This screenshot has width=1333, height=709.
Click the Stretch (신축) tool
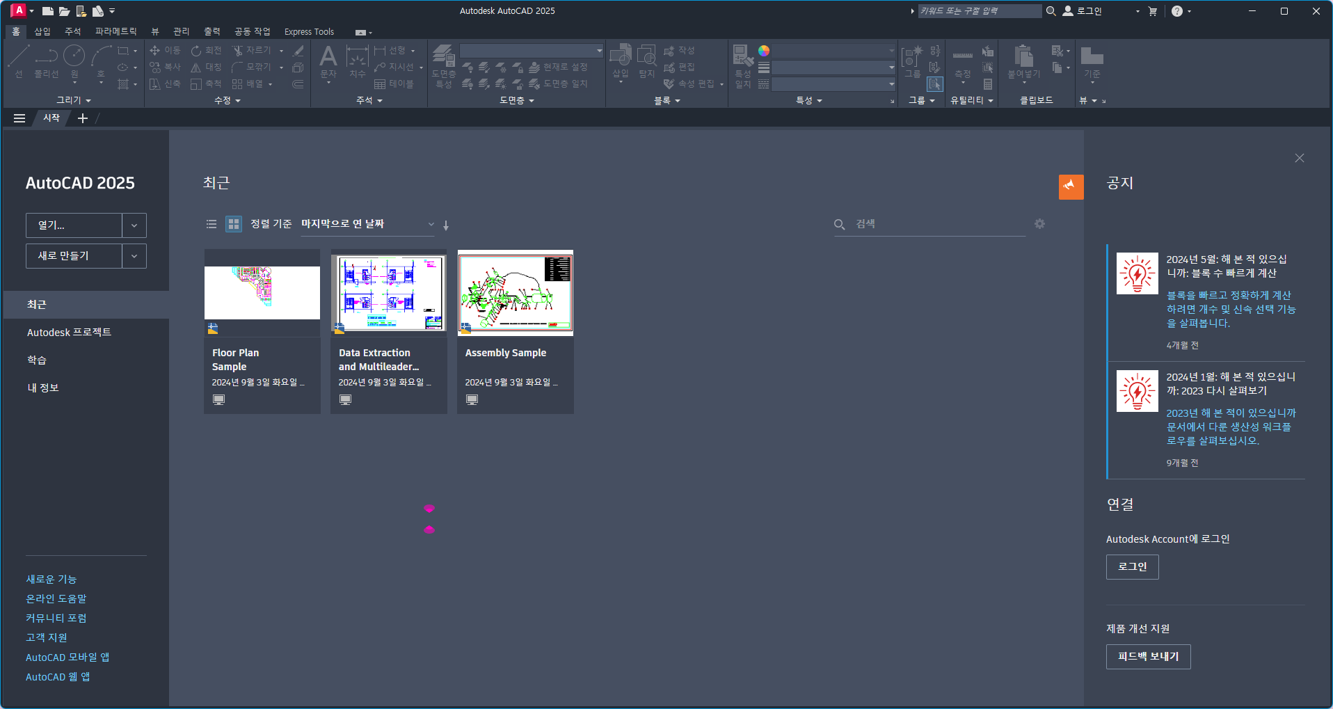pos(165,83)
